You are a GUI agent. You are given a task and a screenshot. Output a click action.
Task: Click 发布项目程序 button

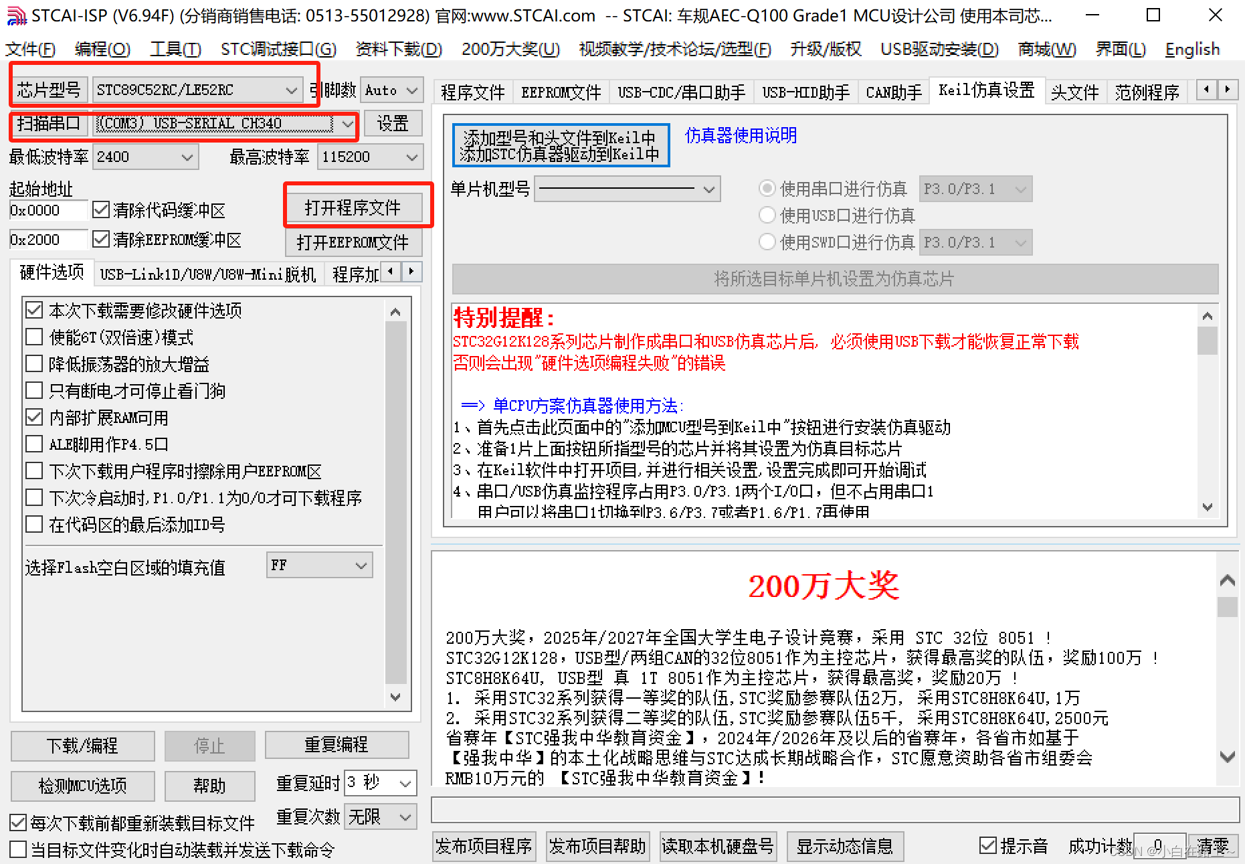pyautogui.click(x=484, y=847)
